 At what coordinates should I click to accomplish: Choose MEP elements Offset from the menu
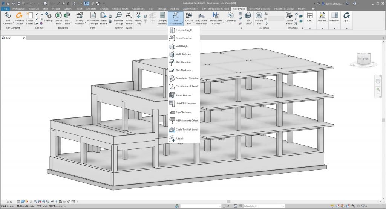pyautogui.click(x=184, y=121)
